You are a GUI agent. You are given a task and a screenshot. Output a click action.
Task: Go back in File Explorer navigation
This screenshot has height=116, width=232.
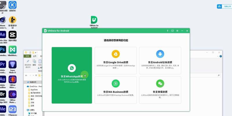point(26,75)
